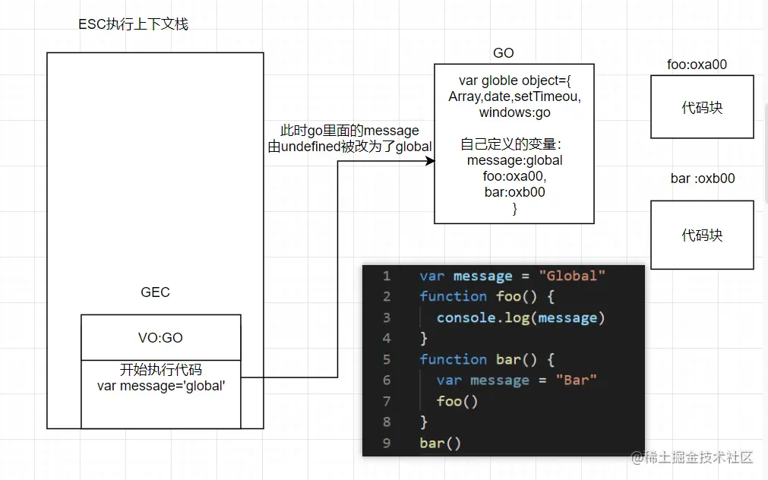The width and height of the screenshot is (768, 480).
Task: Click the ESC执行上下文栈 title label
Action: point(133,24)
